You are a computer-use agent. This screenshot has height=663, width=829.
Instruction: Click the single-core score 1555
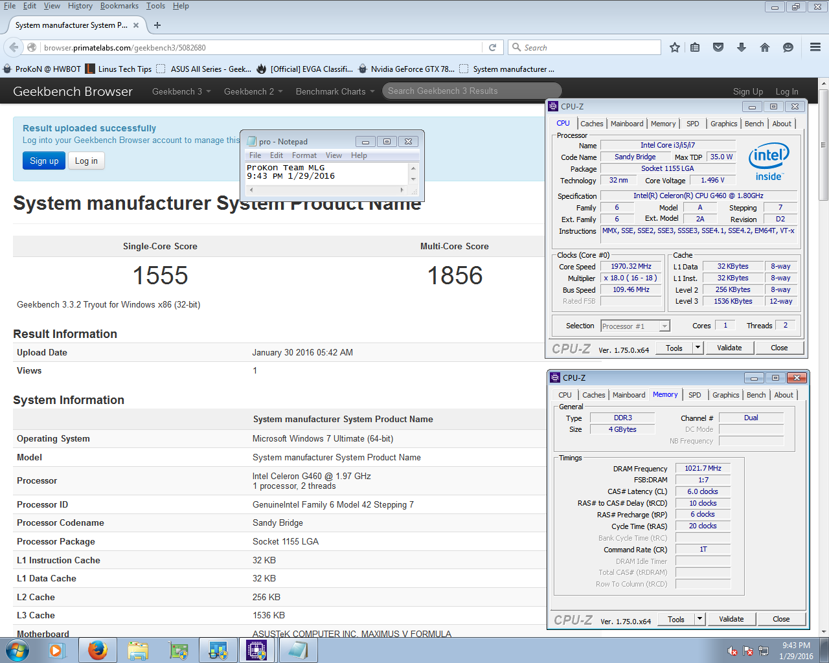(x=160, y=276)
